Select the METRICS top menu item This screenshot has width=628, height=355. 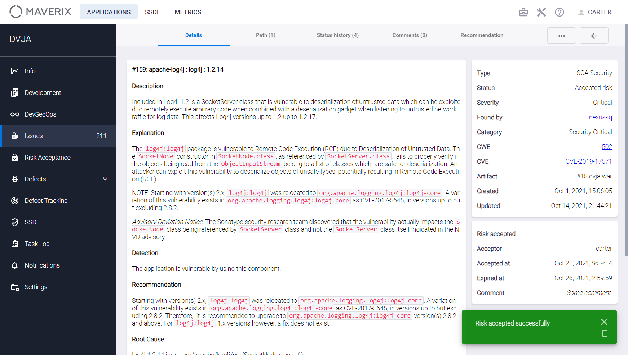tap(188, 12)
